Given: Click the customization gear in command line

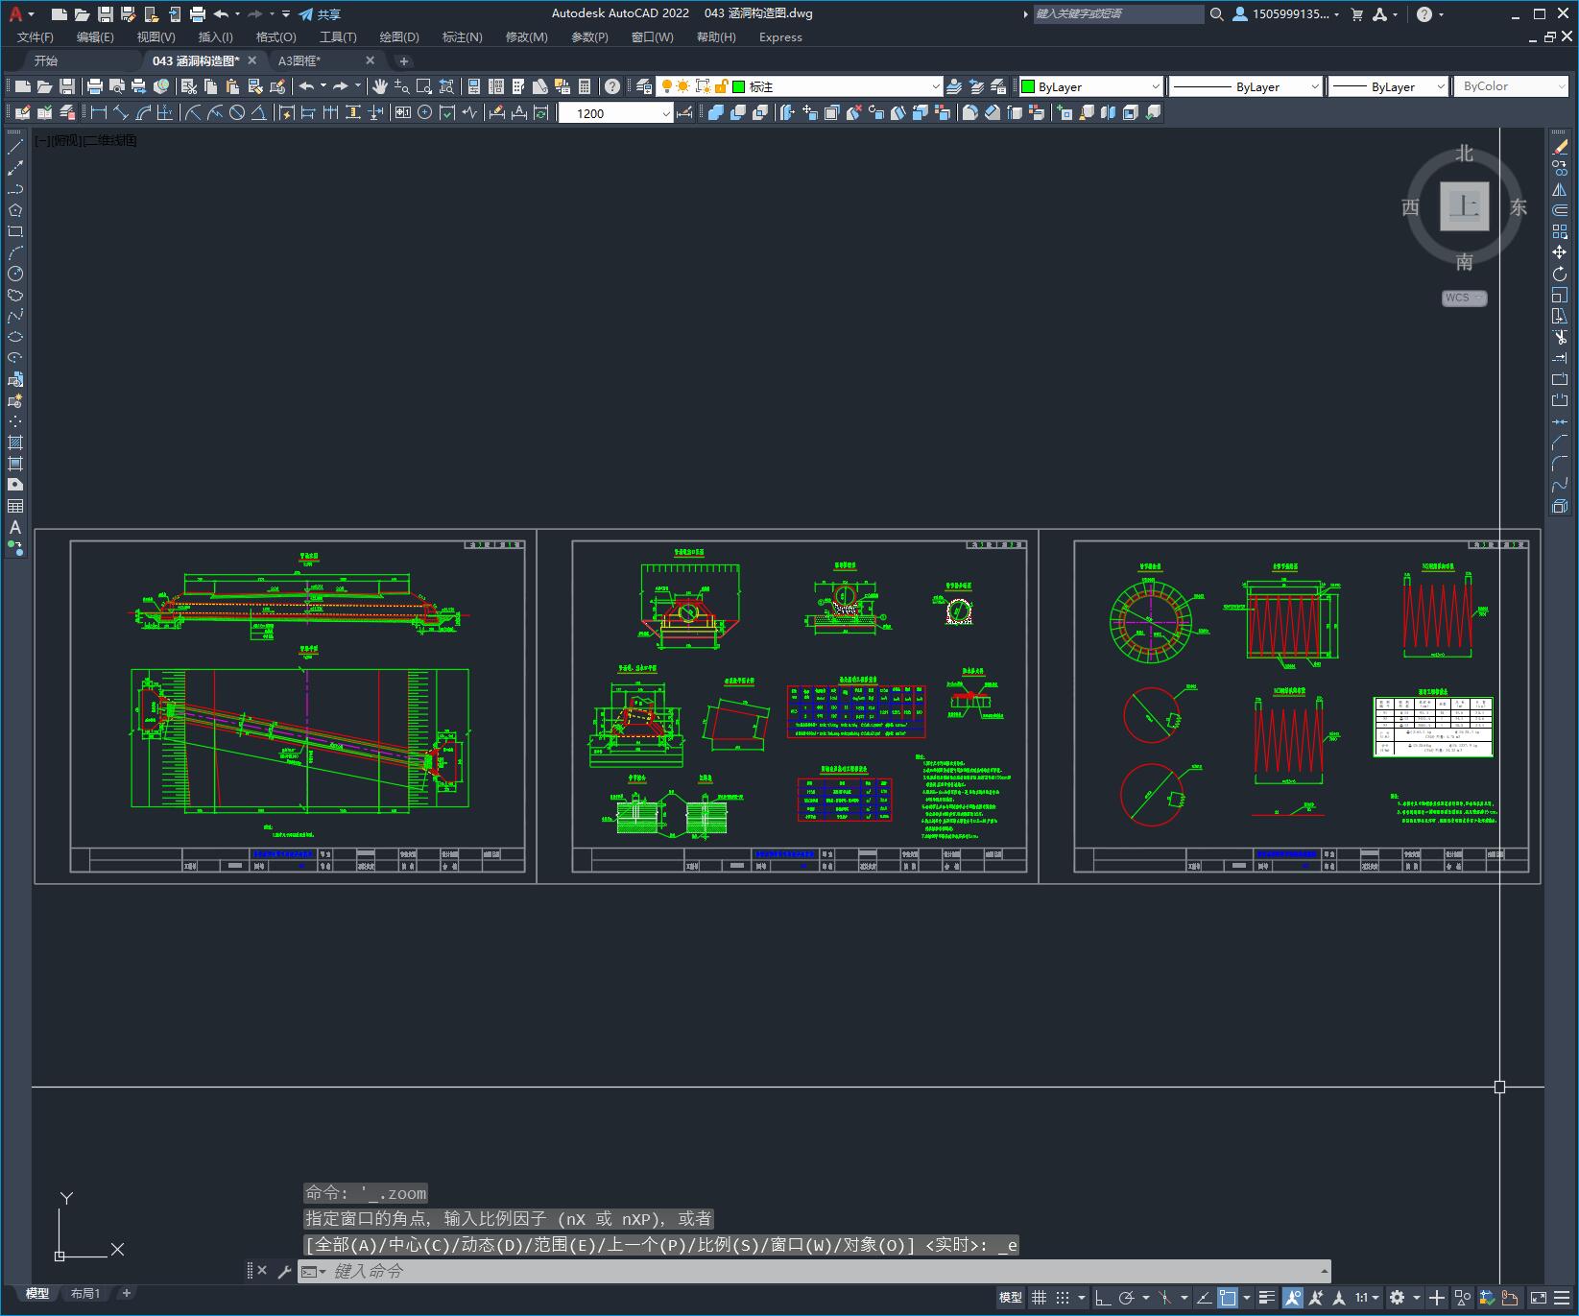Looking at the screenshot, I should (x=284, y=1272).
